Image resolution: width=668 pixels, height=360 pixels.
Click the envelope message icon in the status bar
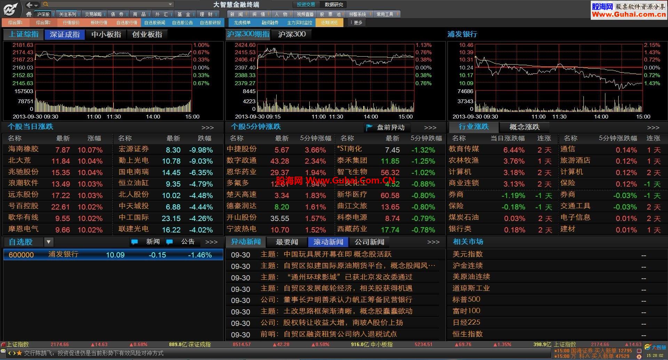(3, 351)
